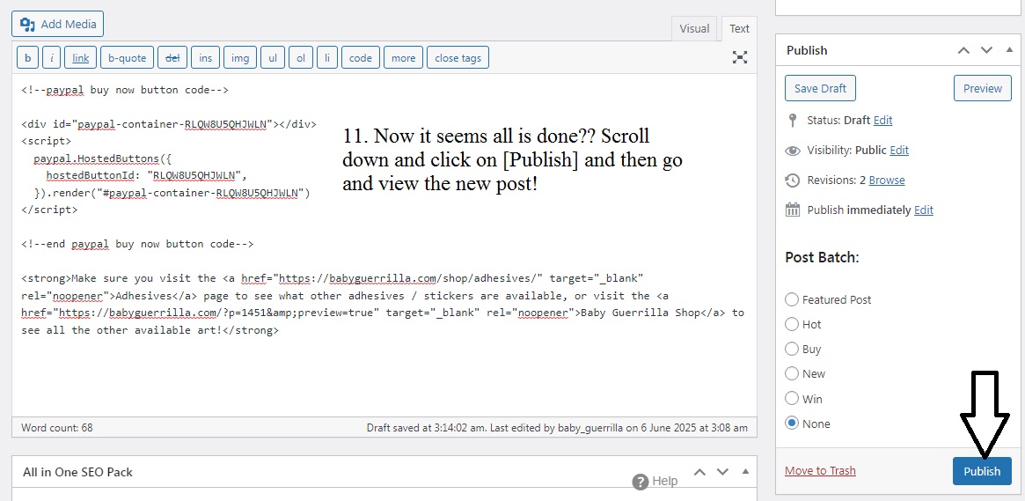The width and height of the screenshot is (1025, 501).
Task: Browse post revisions
Action: (886, 180)
